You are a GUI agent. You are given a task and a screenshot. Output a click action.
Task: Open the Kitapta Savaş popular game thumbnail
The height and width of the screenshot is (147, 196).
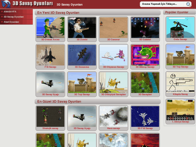[x=180, y=82]
